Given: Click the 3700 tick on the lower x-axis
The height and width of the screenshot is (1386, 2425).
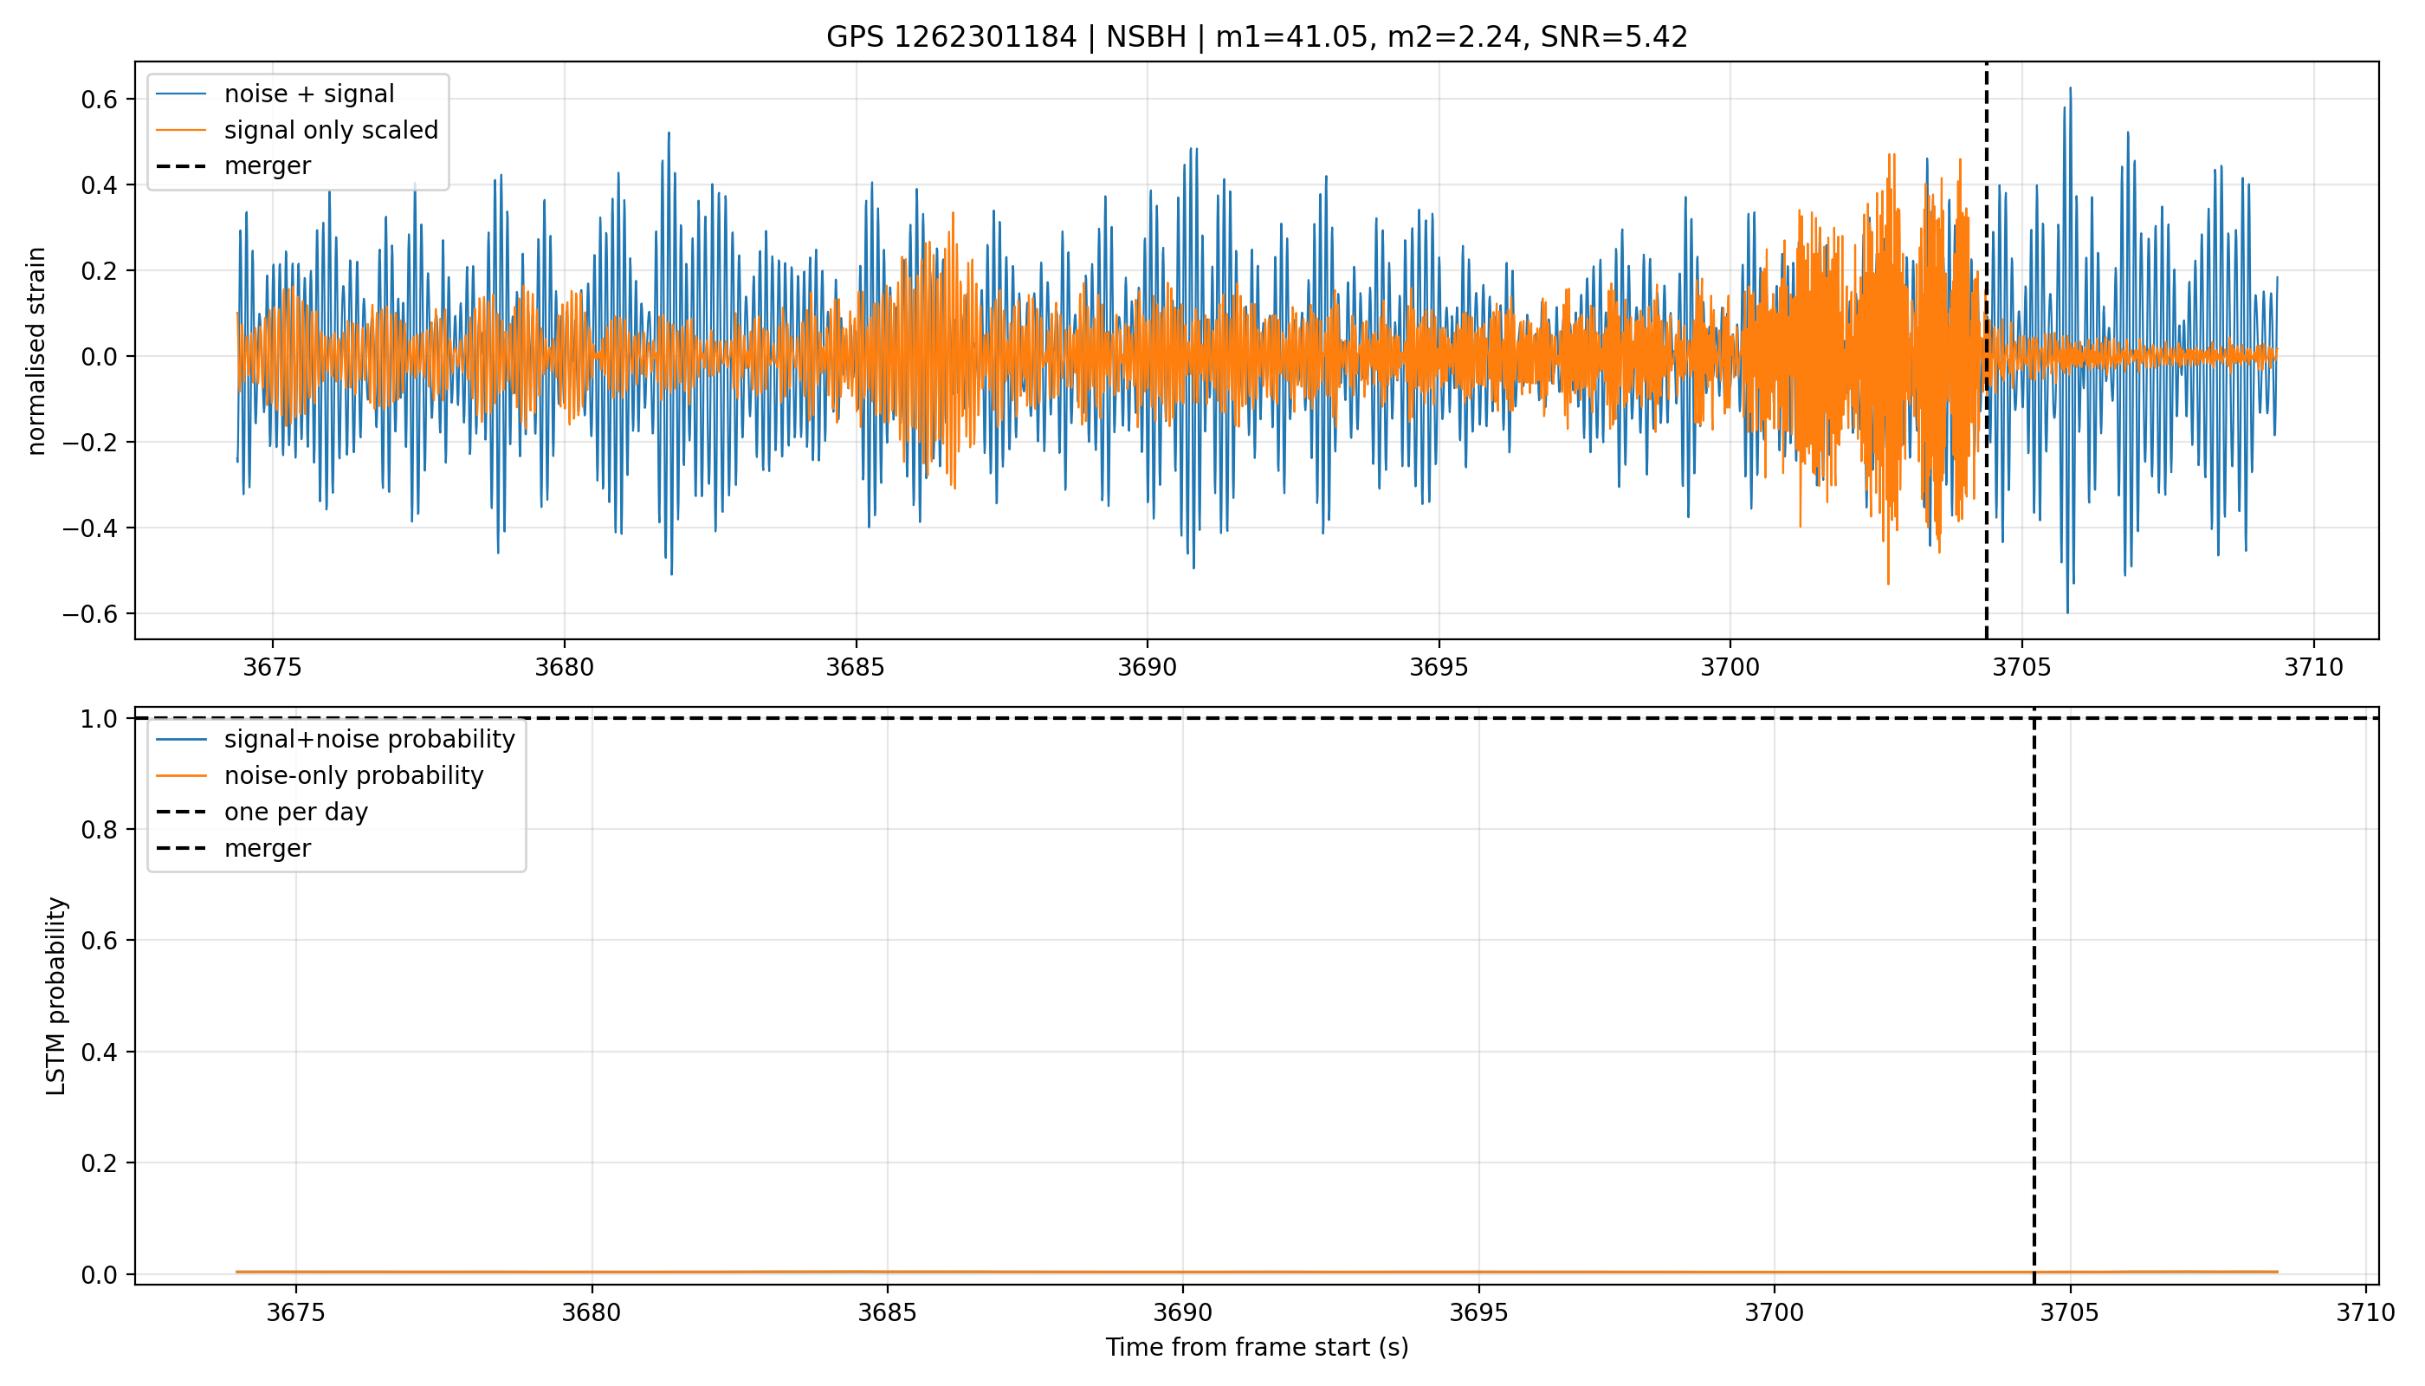Looking at the screenshot, I should pyautogui.click(x=1774, y=1312).
